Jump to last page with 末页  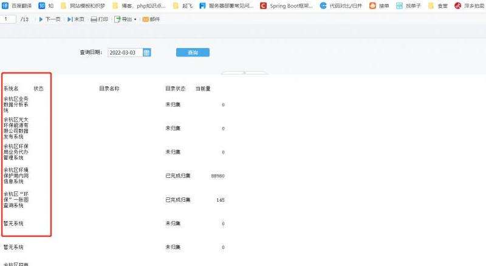[76, 19]
